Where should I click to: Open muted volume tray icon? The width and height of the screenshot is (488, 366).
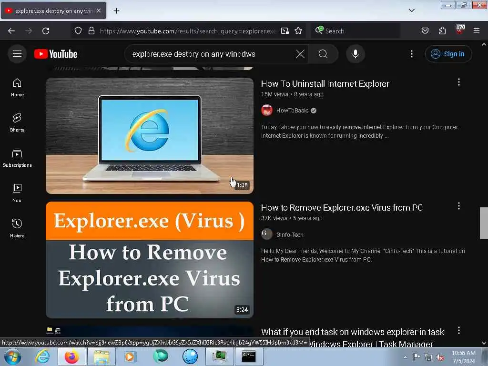(x=440, y=357)
